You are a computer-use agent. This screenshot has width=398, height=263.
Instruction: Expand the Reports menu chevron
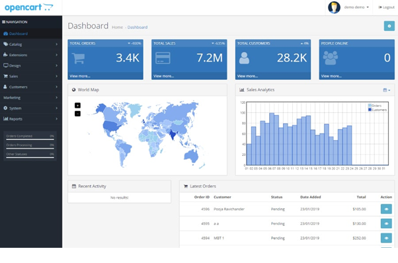click(x=56, y=119)
